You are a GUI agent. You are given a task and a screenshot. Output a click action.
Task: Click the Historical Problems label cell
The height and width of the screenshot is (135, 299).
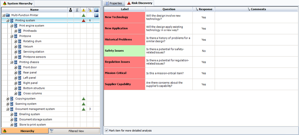124,40
